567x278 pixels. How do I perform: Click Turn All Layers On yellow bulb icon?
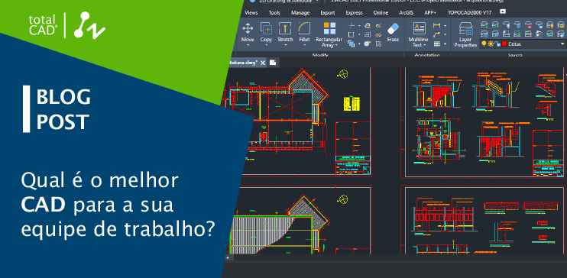(550, 25)
